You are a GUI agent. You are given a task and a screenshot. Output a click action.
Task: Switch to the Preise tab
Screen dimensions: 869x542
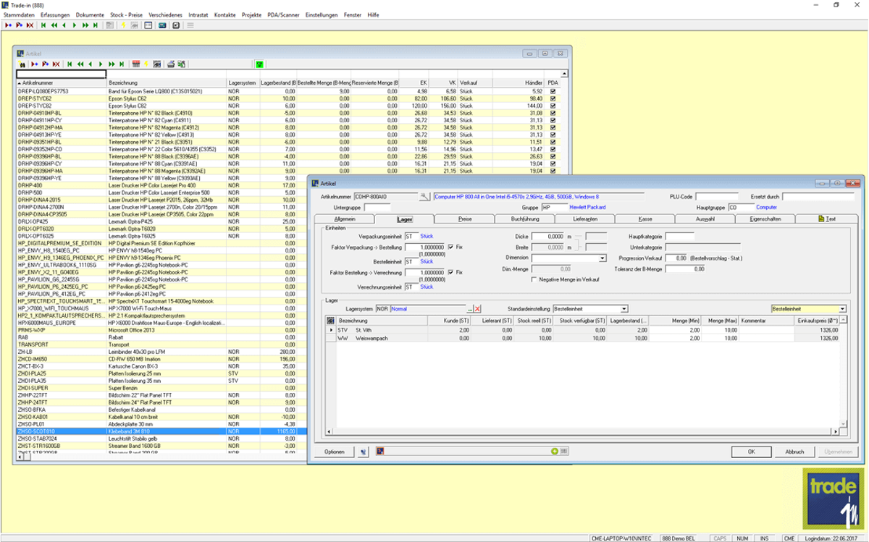tap(465, 219)
